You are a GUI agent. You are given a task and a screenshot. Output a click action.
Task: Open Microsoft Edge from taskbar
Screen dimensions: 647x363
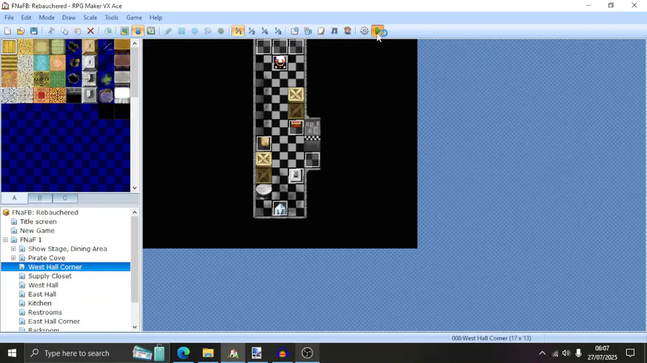[183, 353]
